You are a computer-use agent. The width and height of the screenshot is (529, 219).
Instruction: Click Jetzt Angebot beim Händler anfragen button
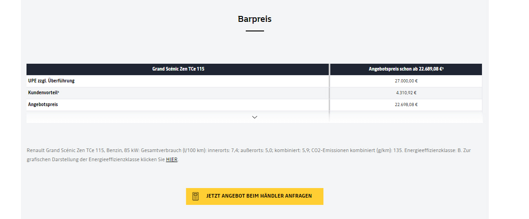[254, 196]
